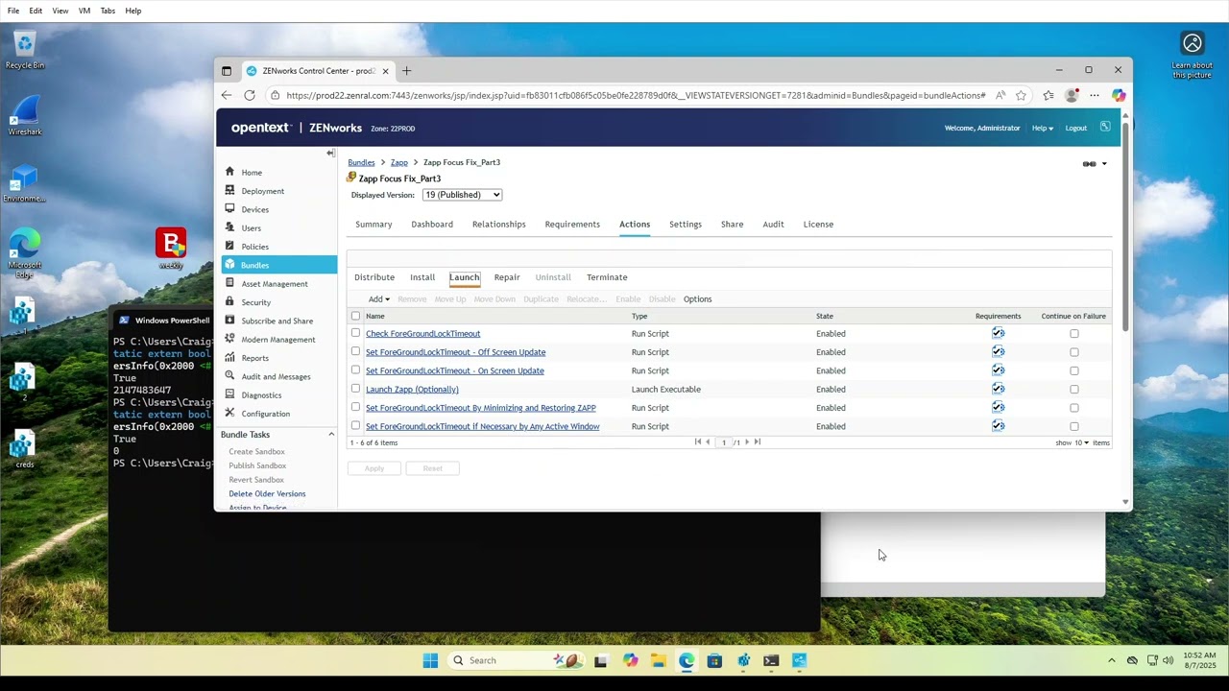Open Edge browser settings ellipsis menu

(x=1095, y=95)
